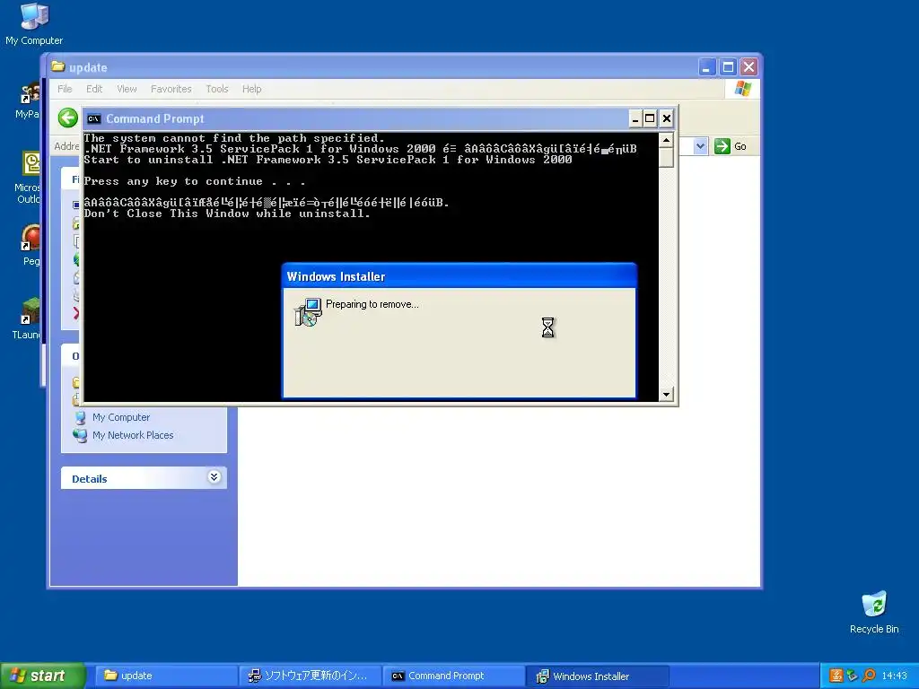Click "Press any key to continue" line
Image resolution: width=919 pixels, height=689 pixels.
[x=195, y=181]
